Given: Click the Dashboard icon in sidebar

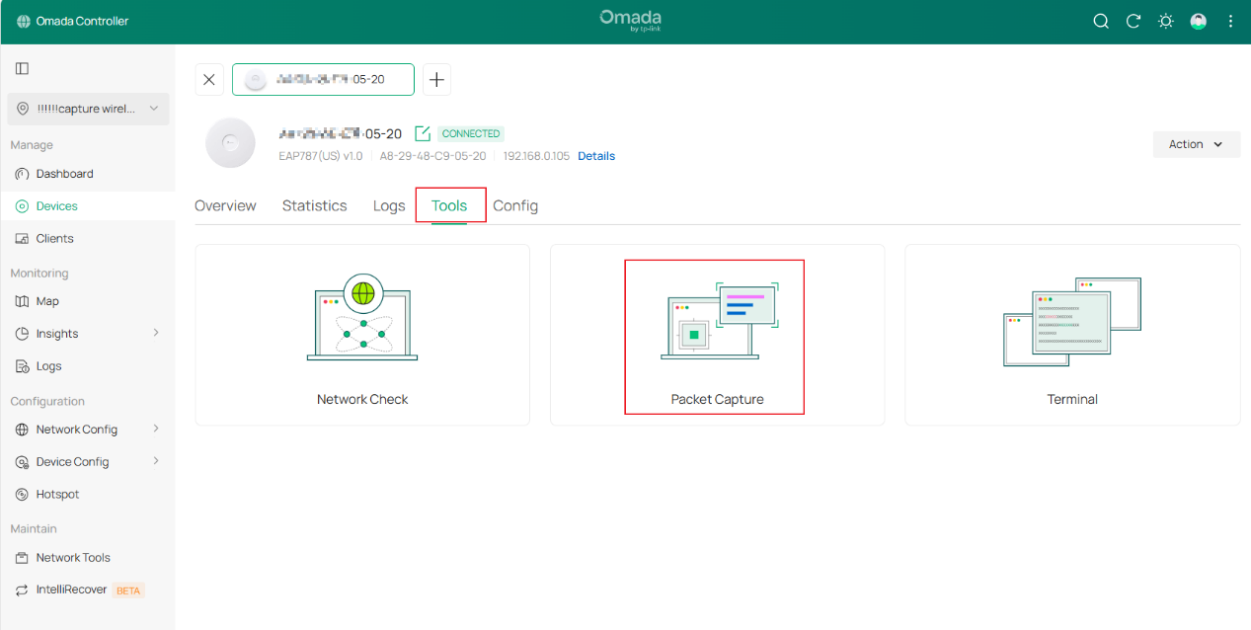Looking at the screenshot, I should tap(22, 174).
